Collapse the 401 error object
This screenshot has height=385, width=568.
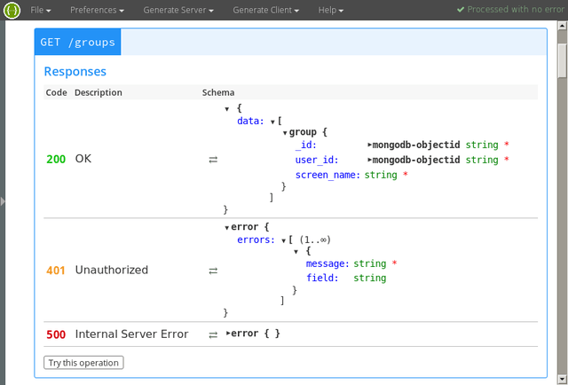pyautogui.click(x=227, y=228)
